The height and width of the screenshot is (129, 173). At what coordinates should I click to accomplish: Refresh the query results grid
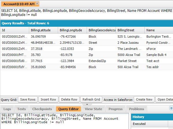click(x=91, y=99)
